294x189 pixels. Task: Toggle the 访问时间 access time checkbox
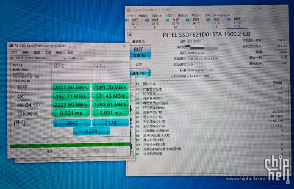(x=13, y=113)
